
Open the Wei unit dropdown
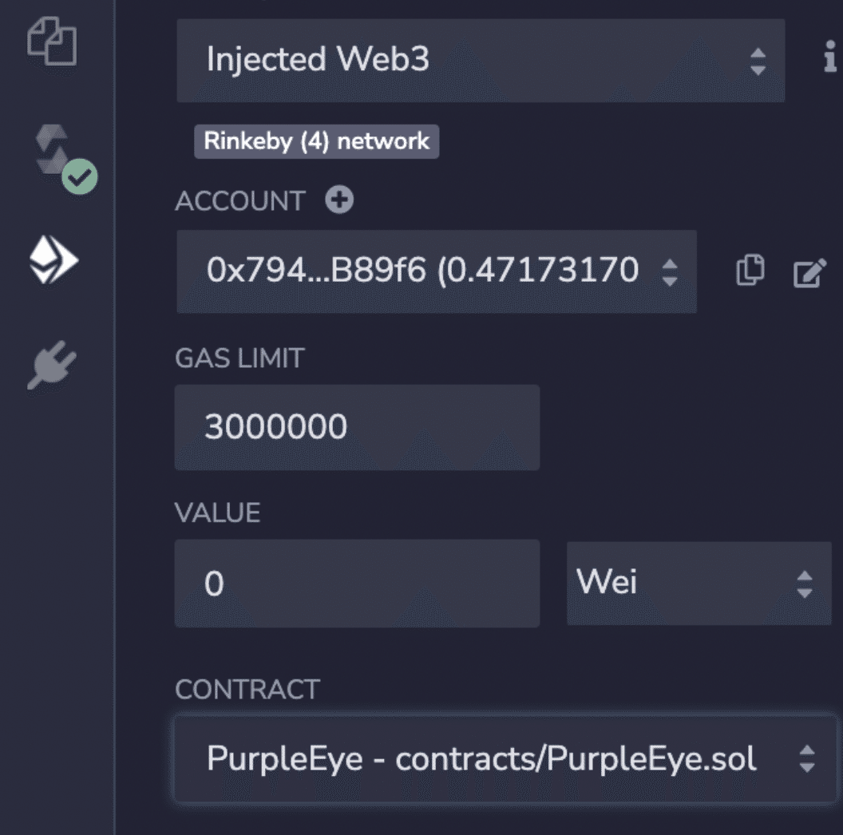tap(699, 583)
